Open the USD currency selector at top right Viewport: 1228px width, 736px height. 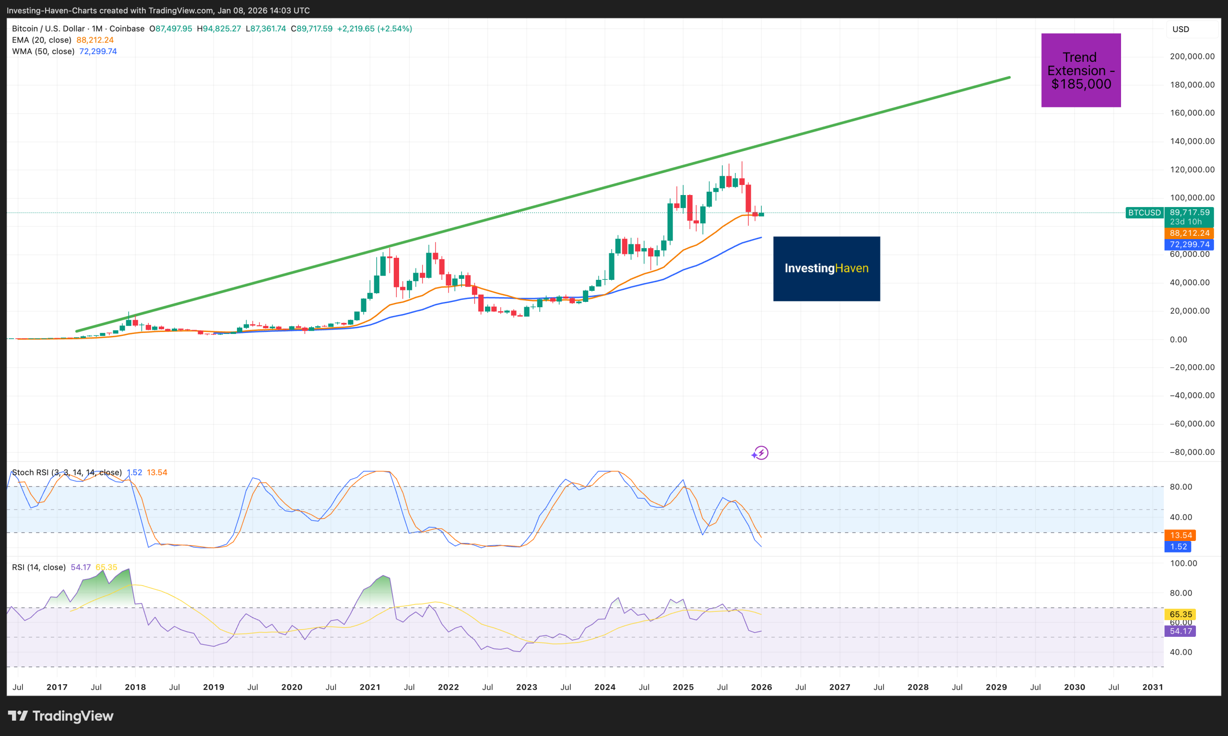[x=1181, y=29]
